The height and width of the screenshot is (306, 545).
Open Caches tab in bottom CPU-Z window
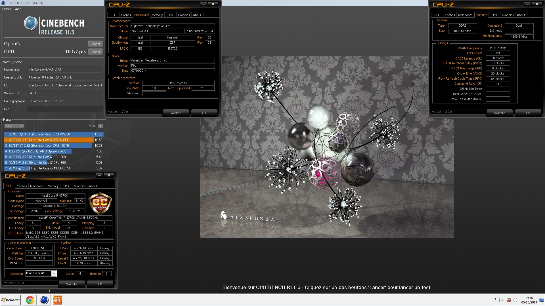(x=22, y=186)
